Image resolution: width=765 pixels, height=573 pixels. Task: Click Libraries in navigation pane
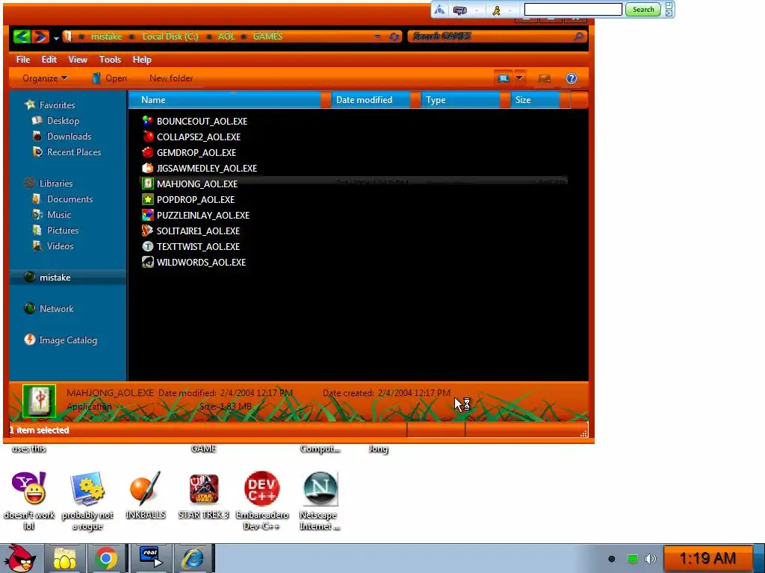coord(55,184)
